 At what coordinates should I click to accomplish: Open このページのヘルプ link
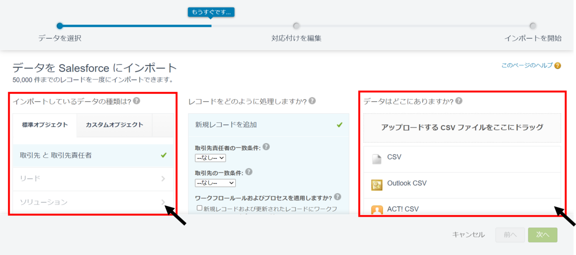point(527,66)
